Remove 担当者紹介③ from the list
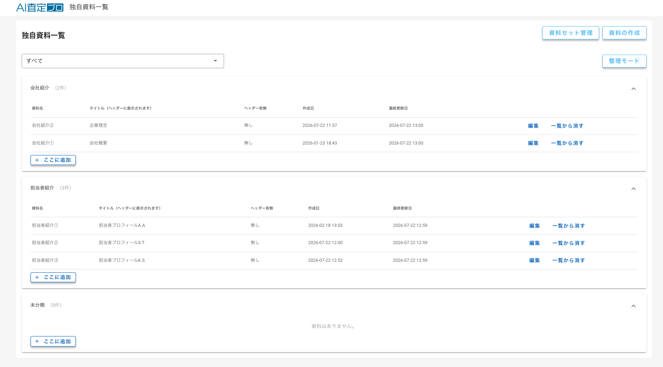Image resolution: width=663 pixels, height=367 pixels. (x=569, y=260)
